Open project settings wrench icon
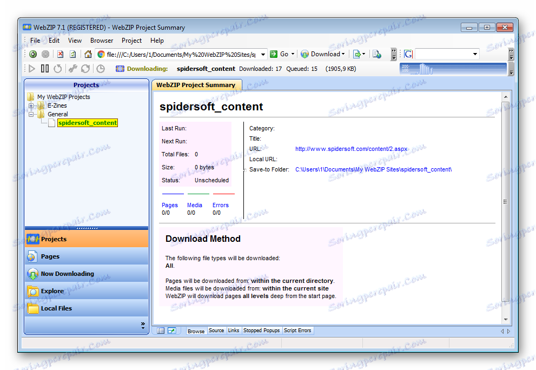The width and height of the screenshot is (536, 370). click(72, 69)
